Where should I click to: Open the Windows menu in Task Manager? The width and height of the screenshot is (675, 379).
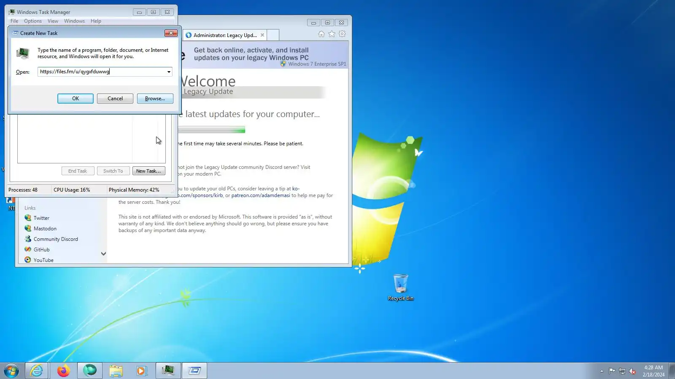[x=74, y=21]
